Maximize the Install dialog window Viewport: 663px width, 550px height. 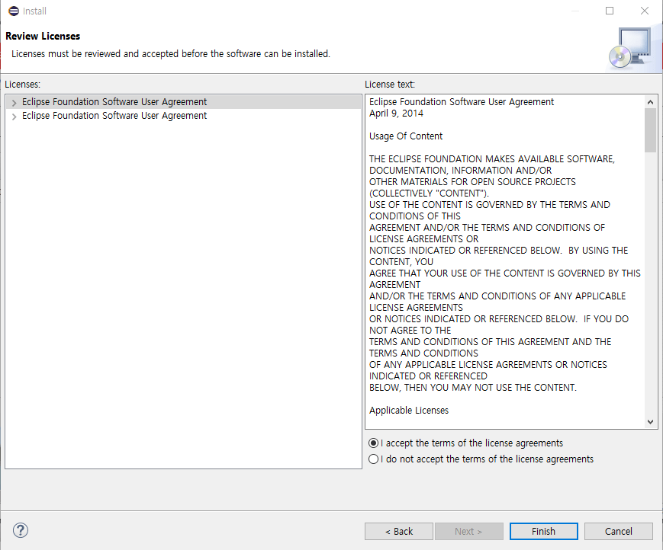[610, 11]
